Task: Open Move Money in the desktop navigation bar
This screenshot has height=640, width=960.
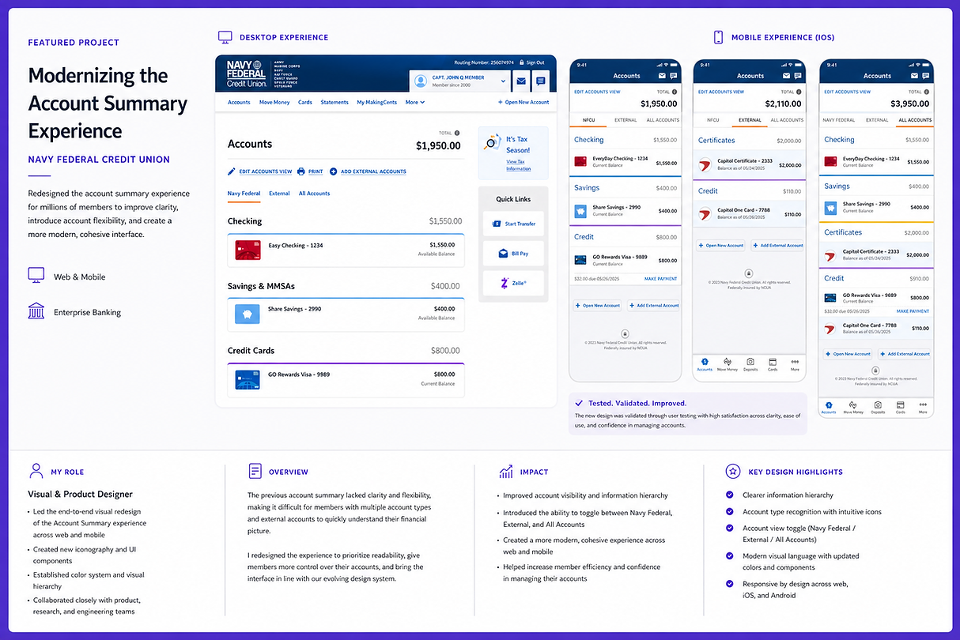Action: click(274, 102)
